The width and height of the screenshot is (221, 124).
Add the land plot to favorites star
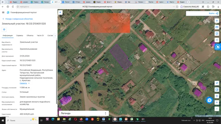coord(4,29)
